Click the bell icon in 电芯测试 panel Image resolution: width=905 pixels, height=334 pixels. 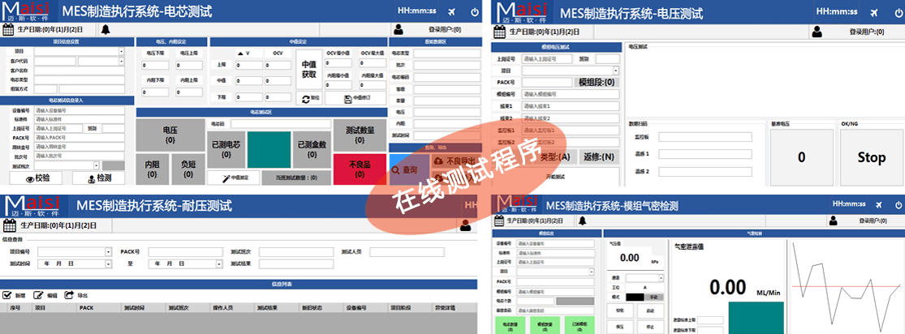pyautogui.click(x=106, y=30)
